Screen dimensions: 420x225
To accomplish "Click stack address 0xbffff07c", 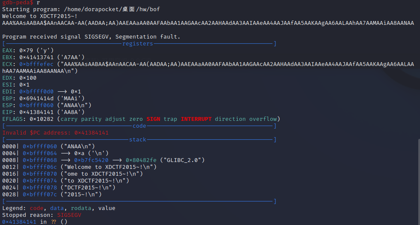I will point(40,195).
